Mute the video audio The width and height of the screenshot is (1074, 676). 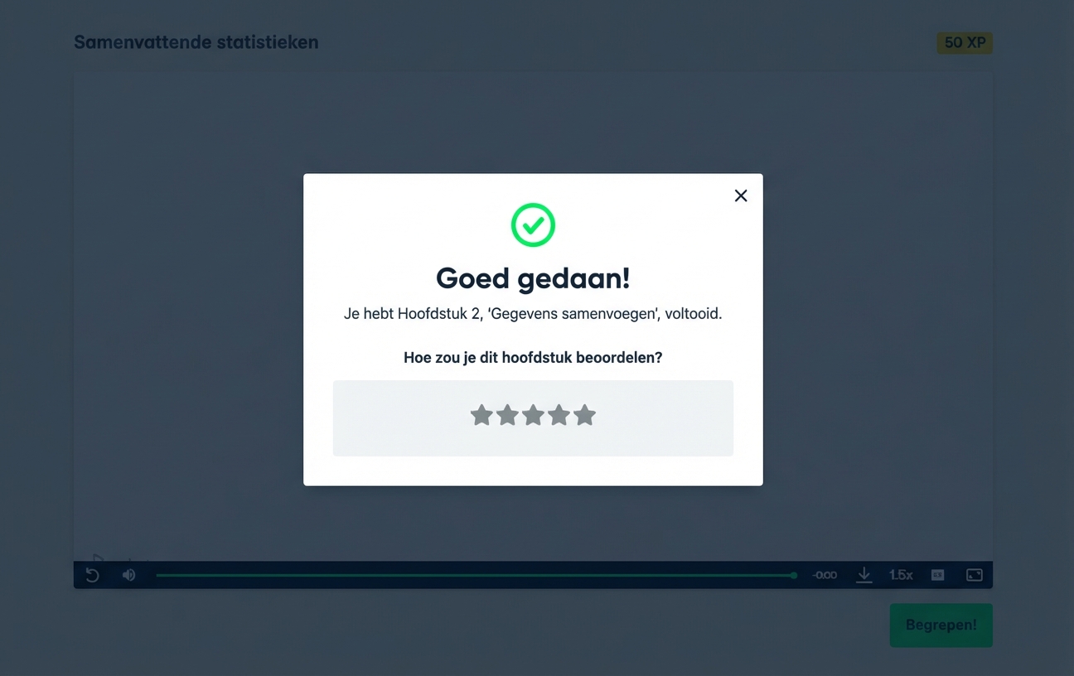pyautogui.click(x=128, y=574)
